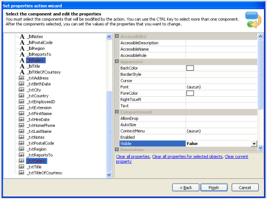Select the _txtFirstName component name

click(39, 113)
